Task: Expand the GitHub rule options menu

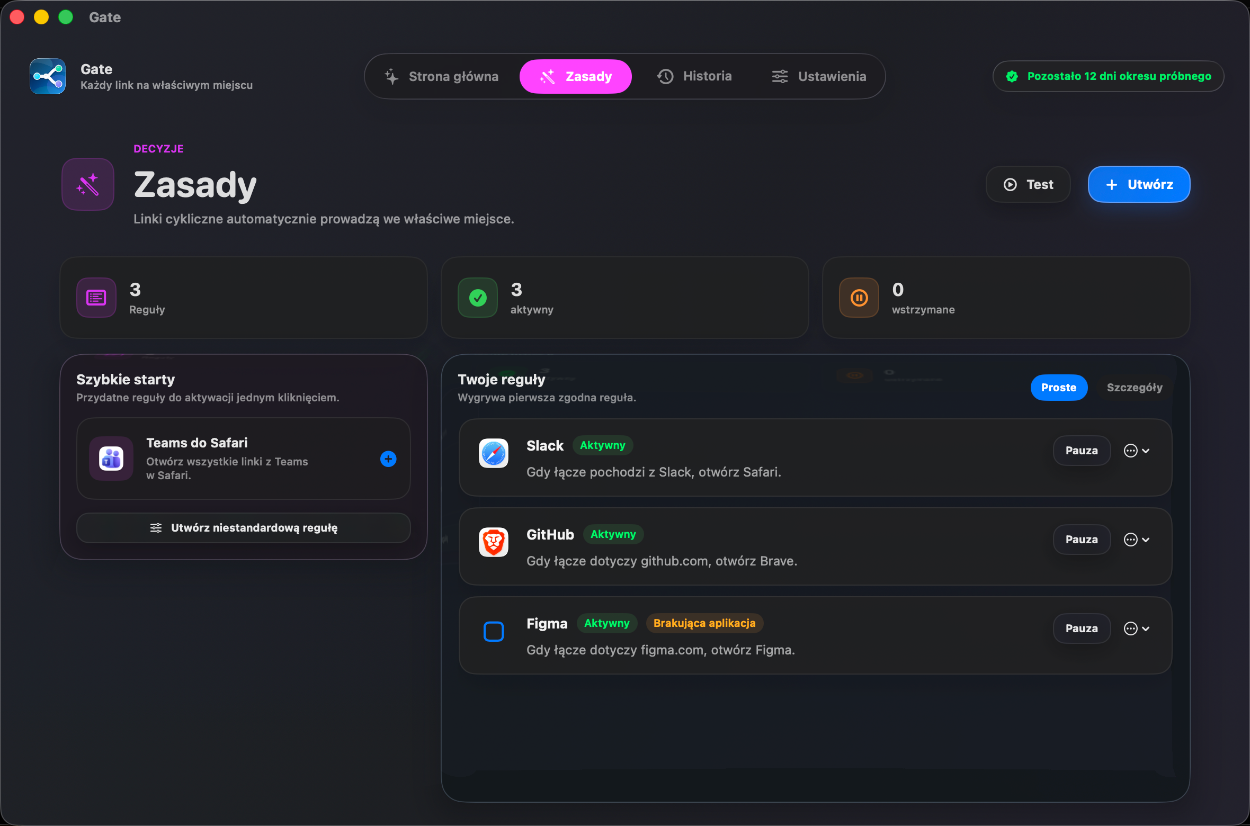Action: click(1137, 540)
